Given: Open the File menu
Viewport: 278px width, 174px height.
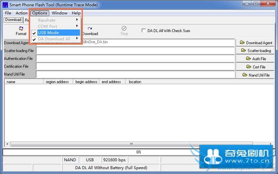Looking at the screenshot, I should click(x=8, y=13).
